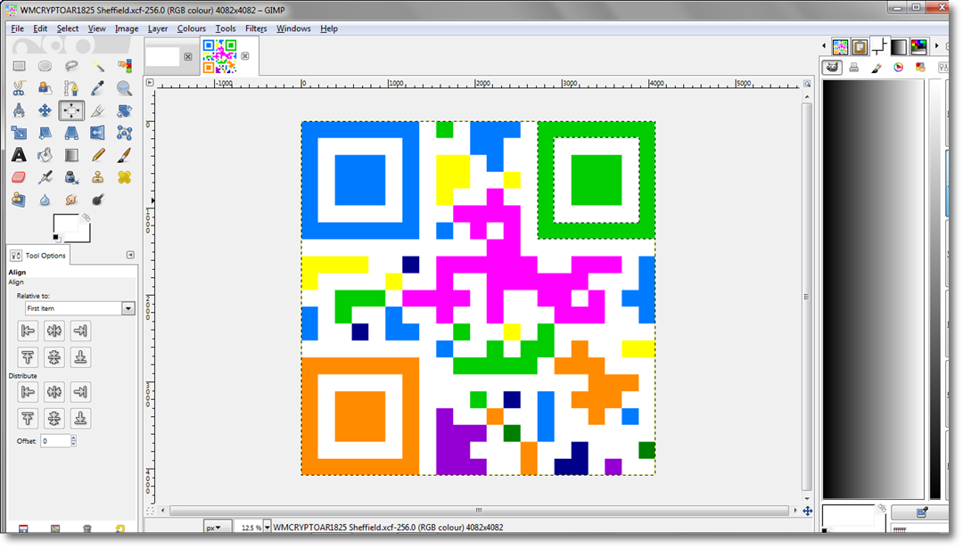This screenshot has width=963, height=548.
Task: Align left edge of target button
Action: pyautogui.click(x=28, y=331)
